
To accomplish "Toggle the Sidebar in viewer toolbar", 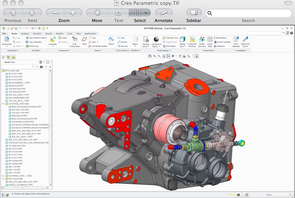I will 194,13.
